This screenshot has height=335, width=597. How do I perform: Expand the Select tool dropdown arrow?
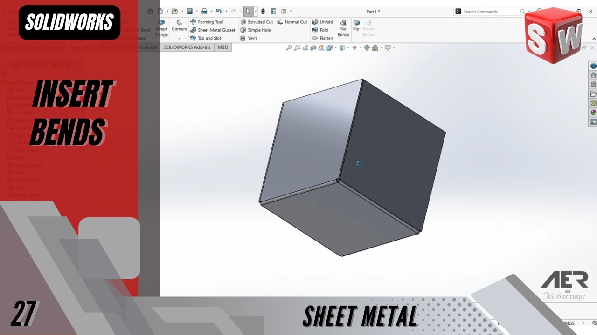256,11
